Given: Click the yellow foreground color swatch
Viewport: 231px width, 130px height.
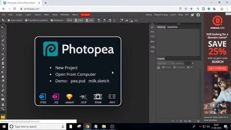Looking at the screenshot, I should tap(3, 117).
